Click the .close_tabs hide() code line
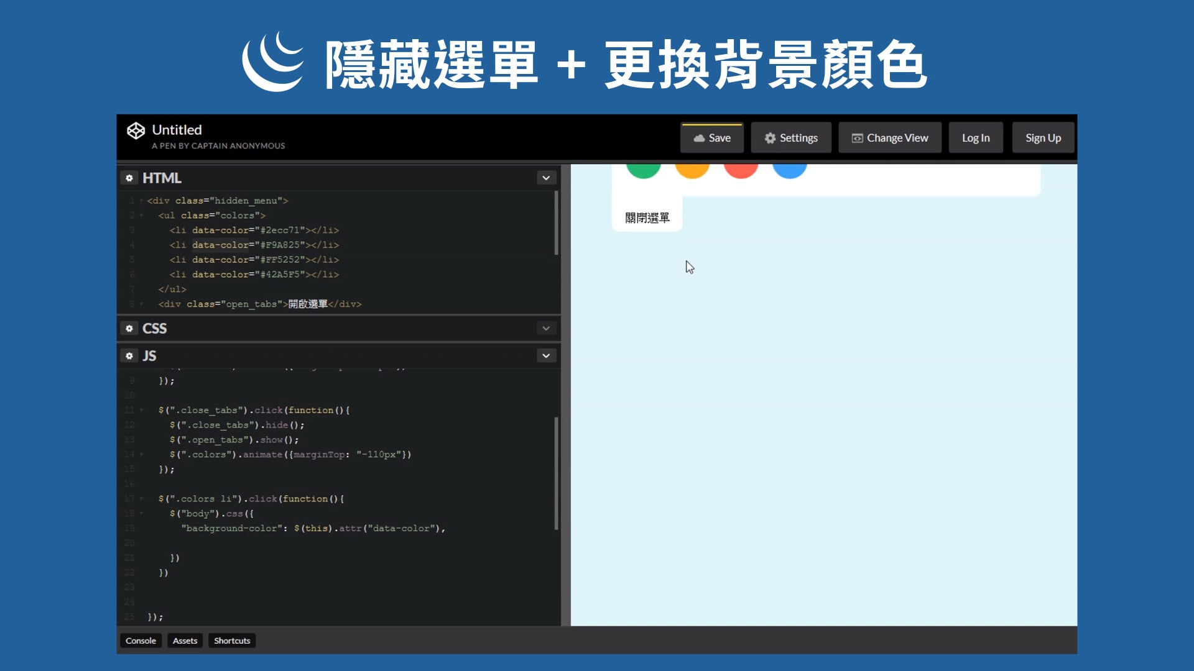Screen dimensions: 1194x671 (x=237, y=425)
